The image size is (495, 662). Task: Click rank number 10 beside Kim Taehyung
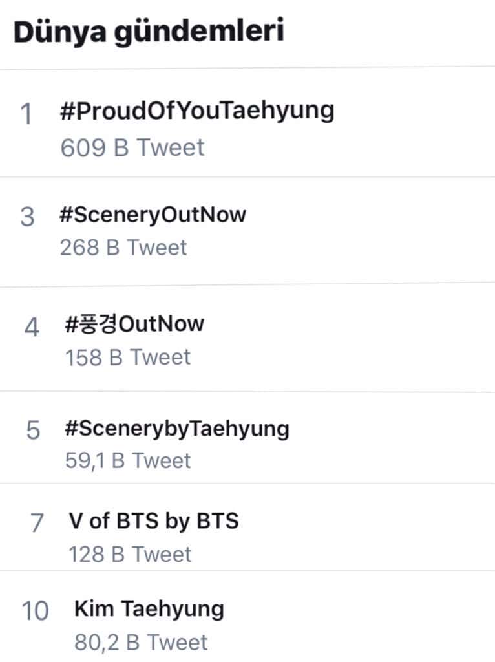[x=35, y=611]
